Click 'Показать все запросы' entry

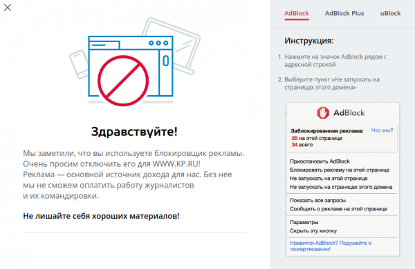318,200
